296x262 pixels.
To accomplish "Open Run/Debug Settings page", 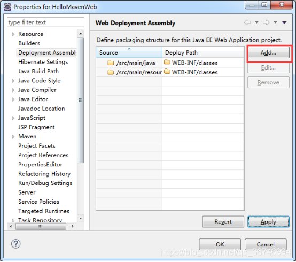I will click(45, 183).
